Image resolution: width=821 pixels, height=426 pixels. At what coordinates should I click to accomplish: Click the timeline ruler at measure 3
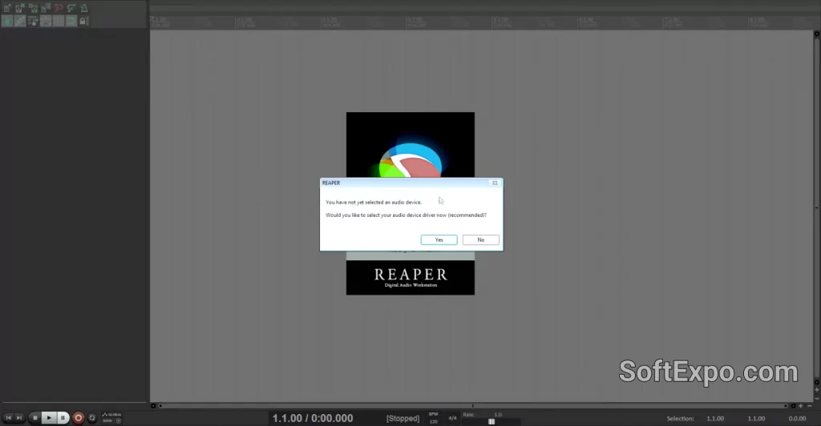(331, 22)
